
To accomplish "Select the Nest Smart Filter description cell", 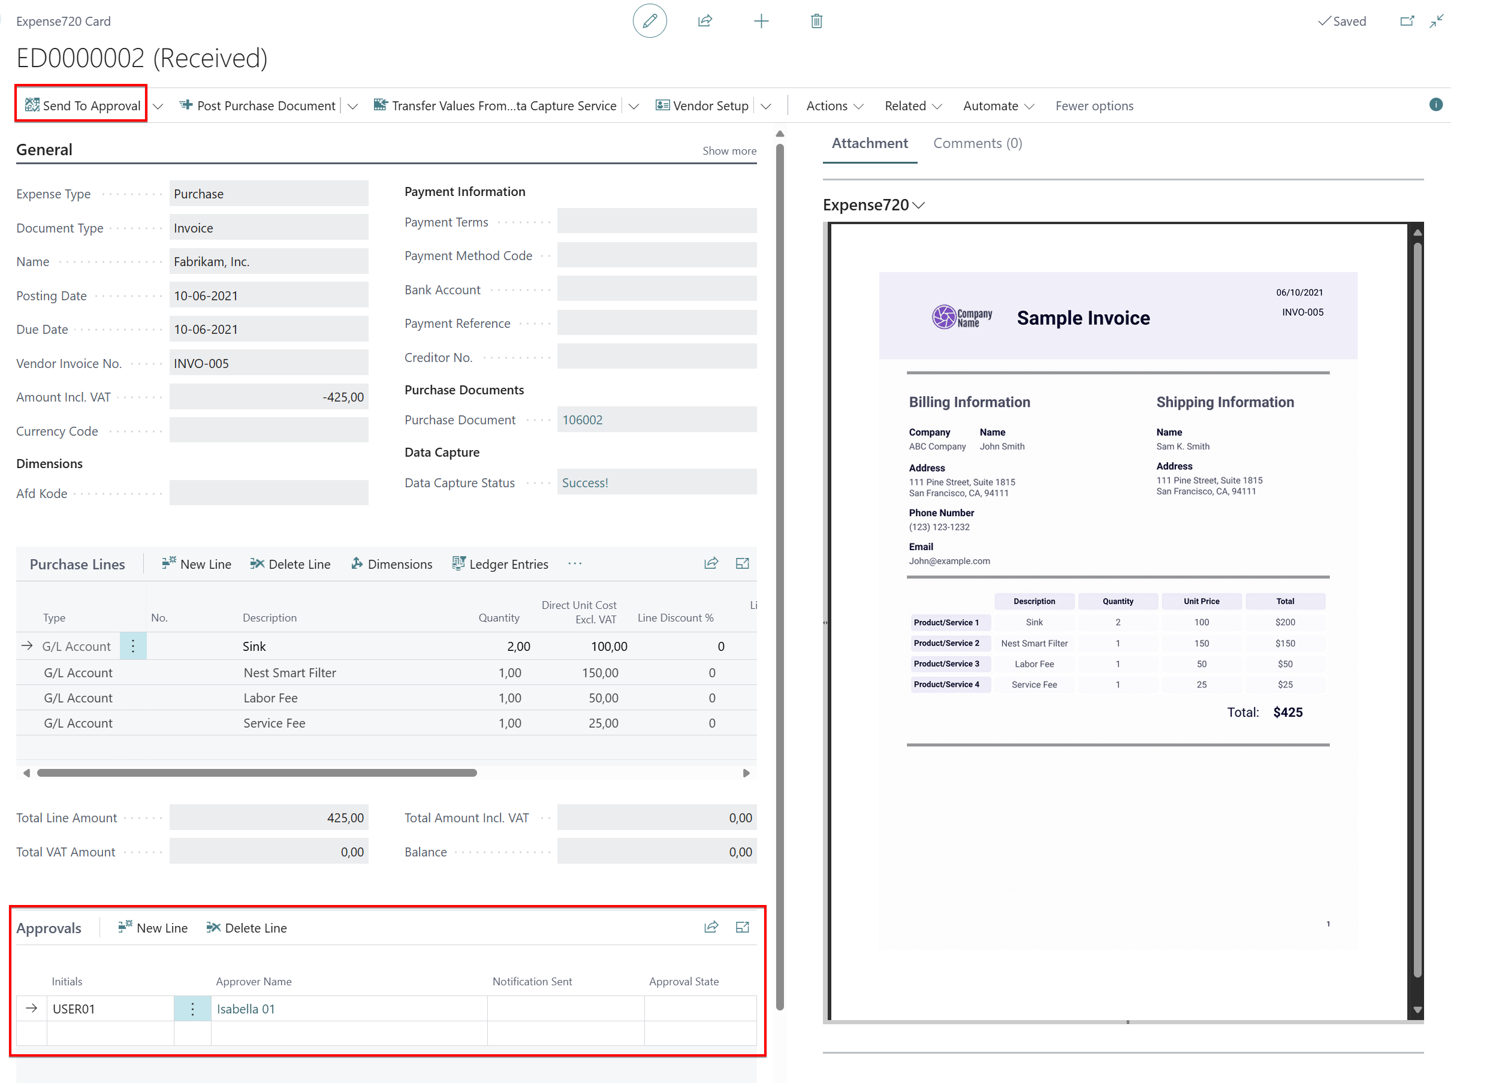I will point(289,672).
